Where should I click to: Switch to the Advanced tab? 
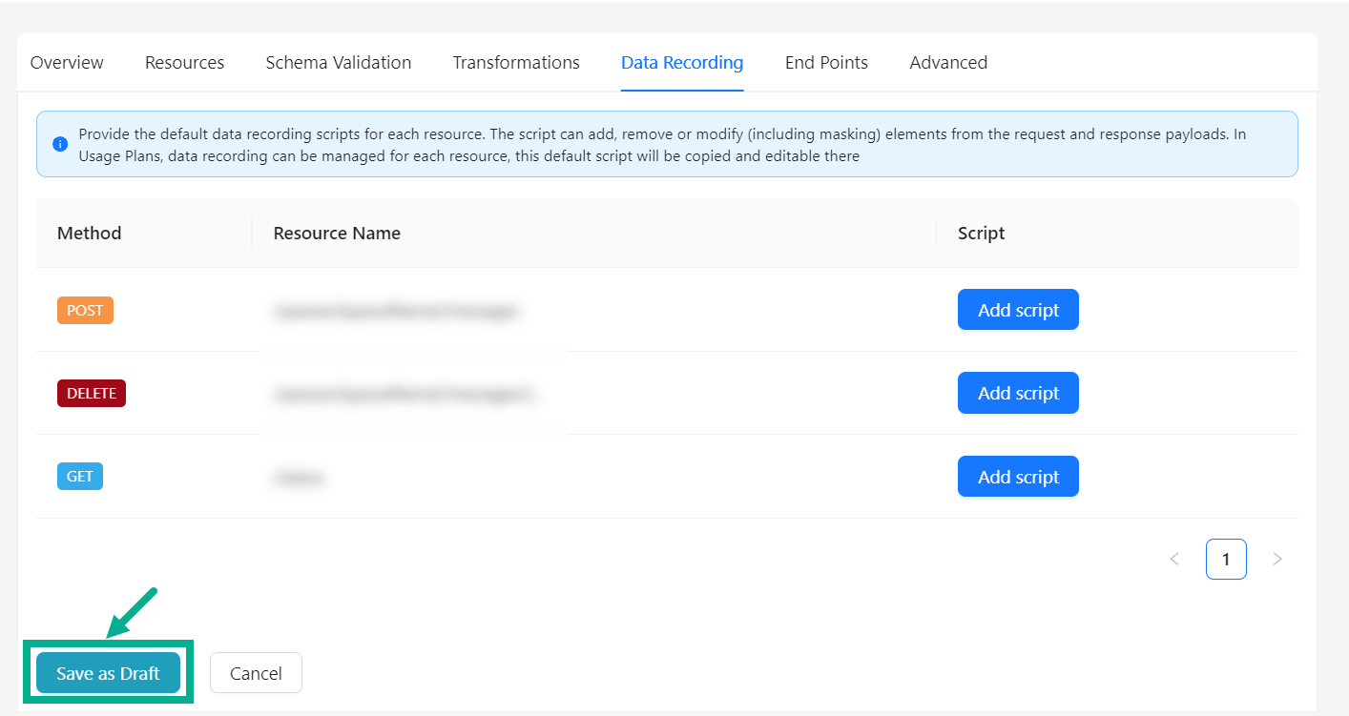948,63
